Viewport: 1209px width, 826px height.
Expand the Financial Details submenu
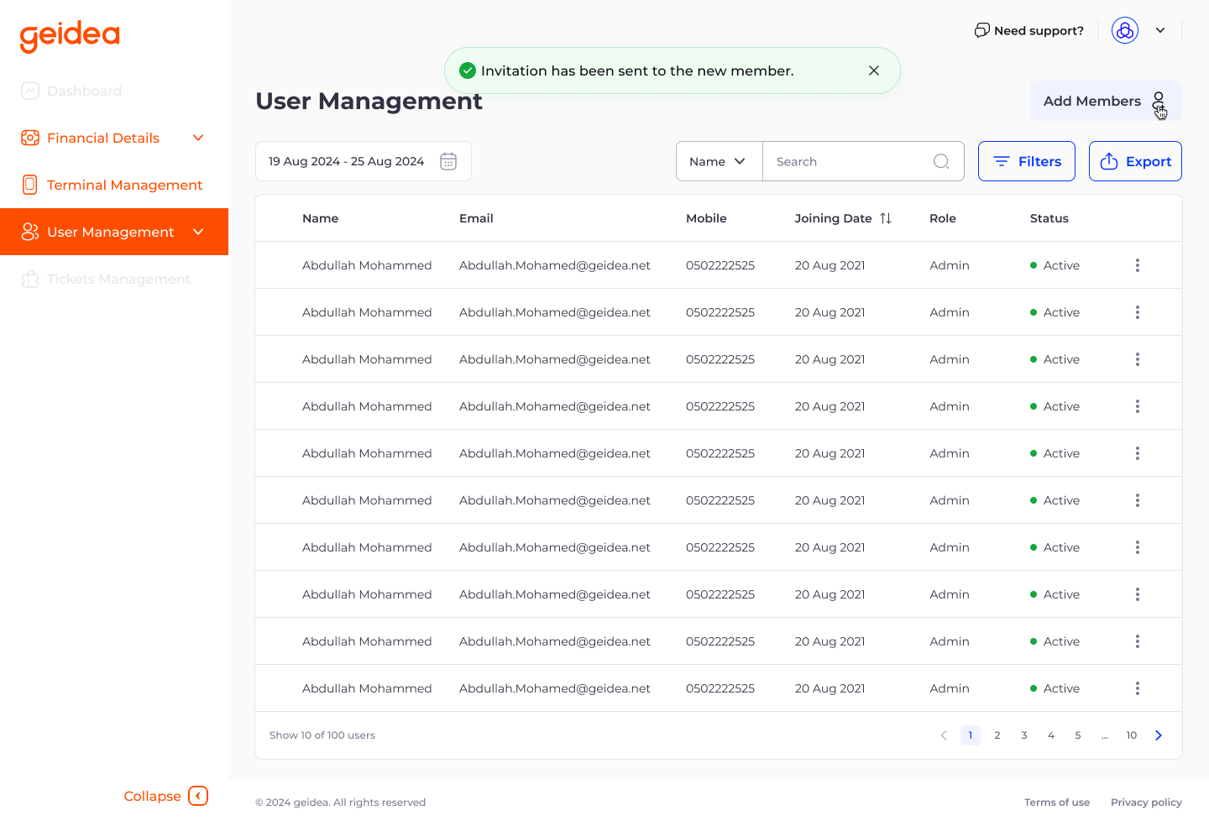click(x=198, y=138)
